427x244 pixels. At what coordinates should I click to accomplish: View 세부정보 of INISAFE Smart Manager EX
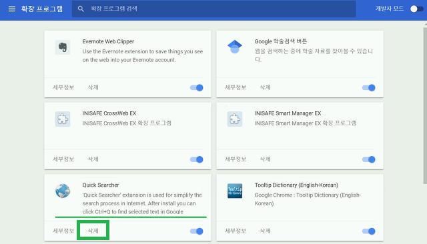236,159
